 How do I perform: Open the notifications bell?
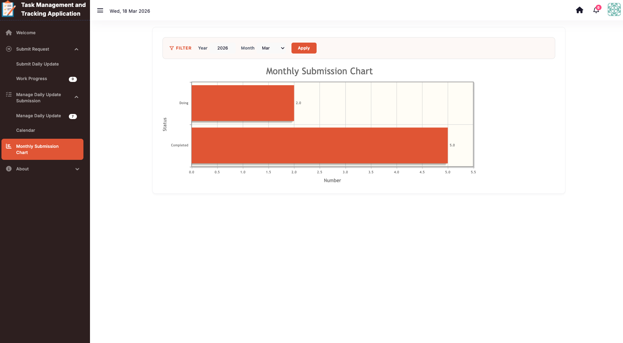coord(596,10)
